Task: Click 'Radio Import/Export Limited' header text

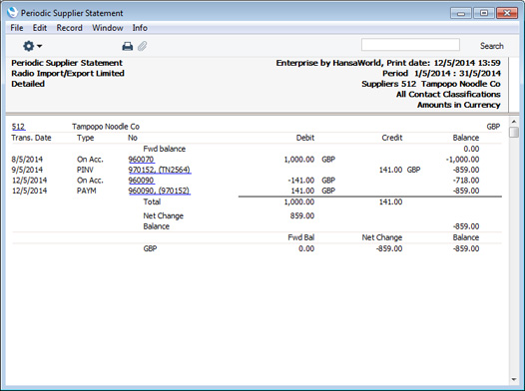Action: point(68,73)
